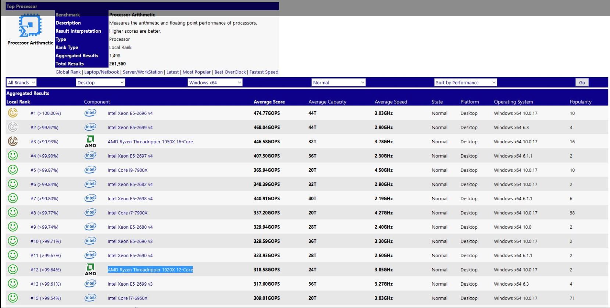
Task: Open the Best OverClock link
Action: pyautogui.click(x=230, y=72)
